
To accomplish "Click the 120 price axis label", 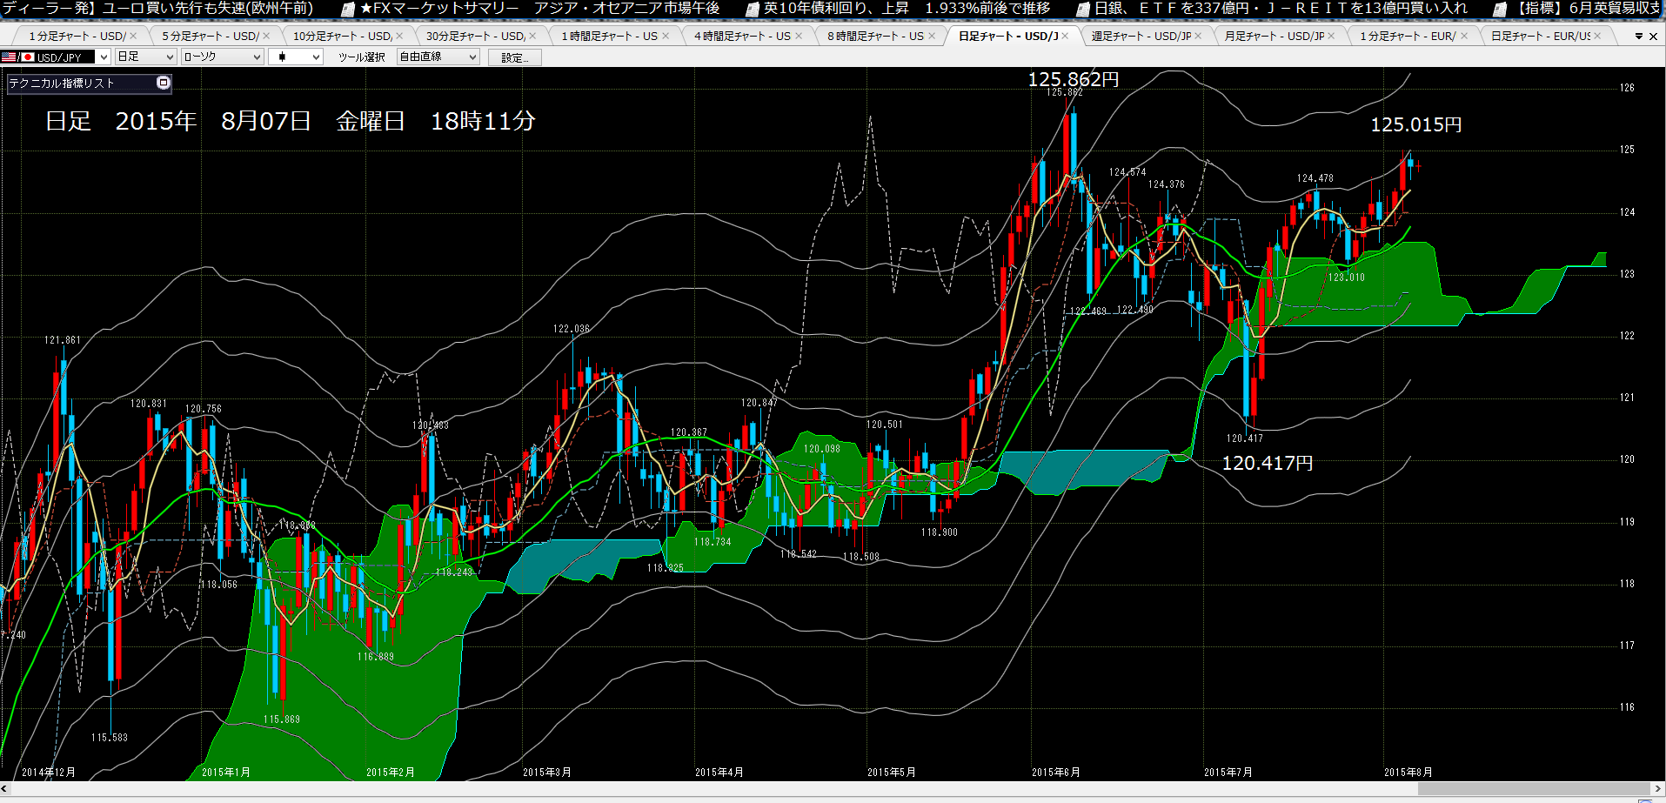I will tap(1627, 459).
